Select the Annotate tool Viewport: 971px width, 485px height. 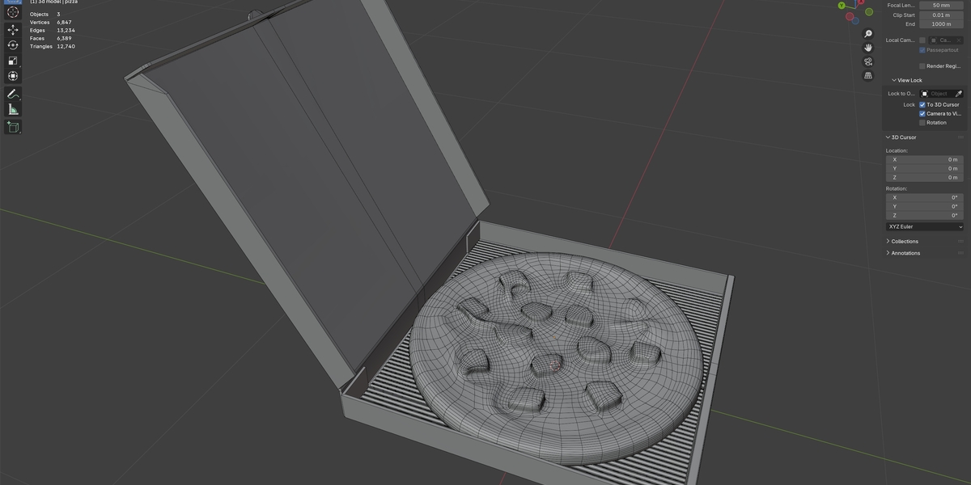[13, 94]
